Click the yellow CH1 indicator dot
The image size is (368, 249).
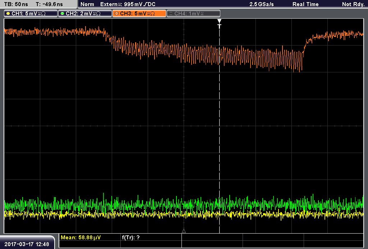8,14
